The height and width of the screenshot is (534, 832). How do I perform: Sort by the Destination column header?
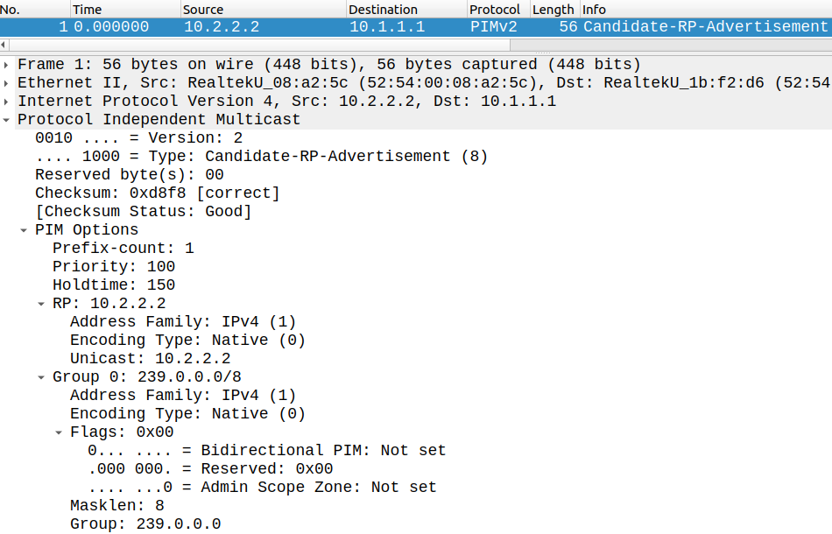pos(406,10)
